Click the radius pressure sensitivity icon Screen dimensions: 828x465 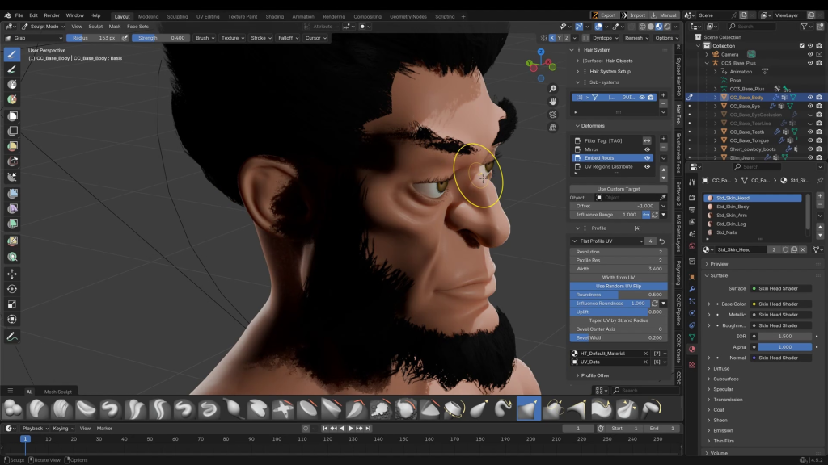tap(125, 38)
